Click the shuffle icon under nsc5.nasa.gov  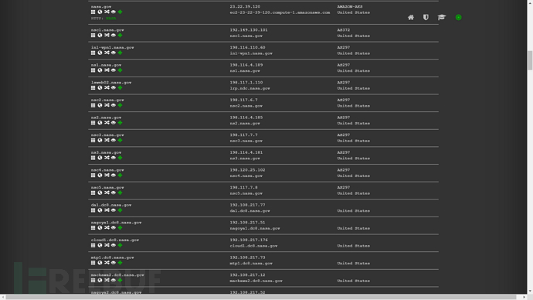pos(107,193)
